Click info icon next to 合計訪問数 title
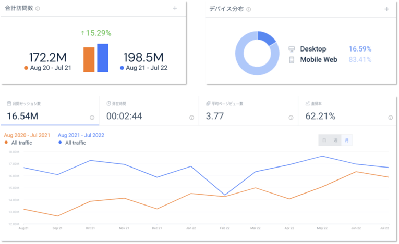The image size is (399, 244). [38, 9]
